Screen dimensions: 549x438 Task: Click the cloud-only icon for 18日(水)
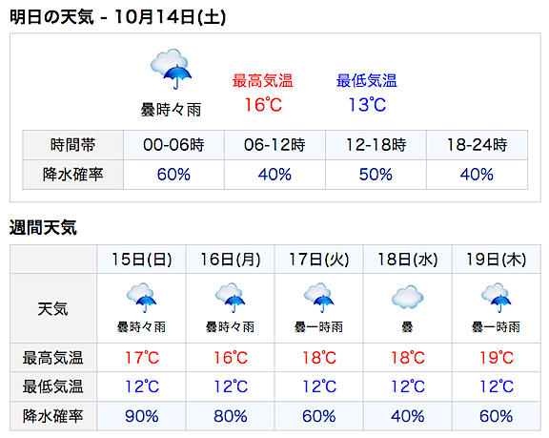click(x=407, y=298)
